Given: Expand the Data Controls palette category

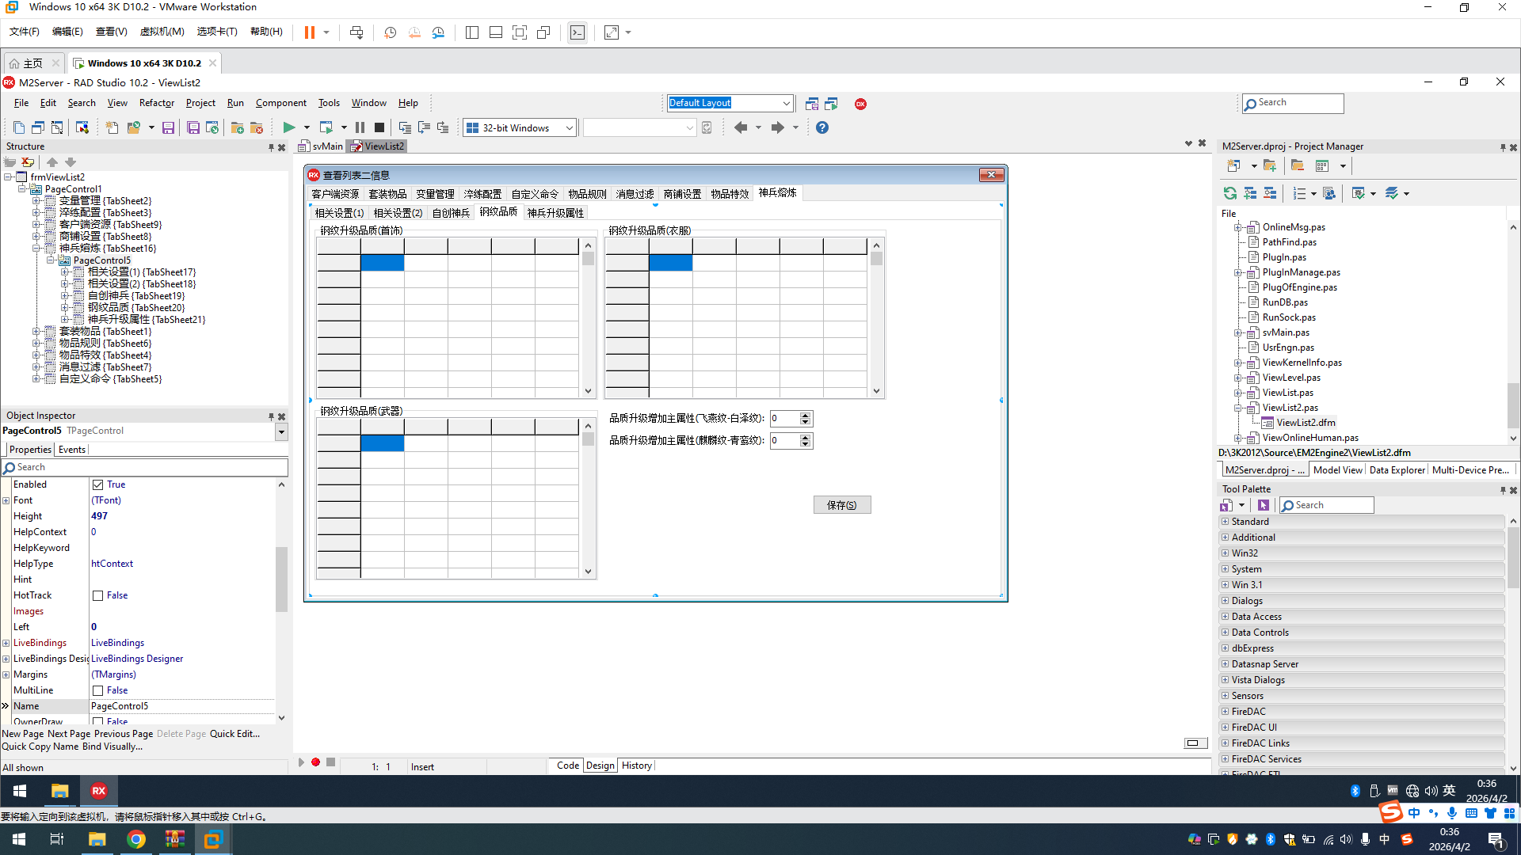Looking at the screenshot, I should (x=1225, y=633).
